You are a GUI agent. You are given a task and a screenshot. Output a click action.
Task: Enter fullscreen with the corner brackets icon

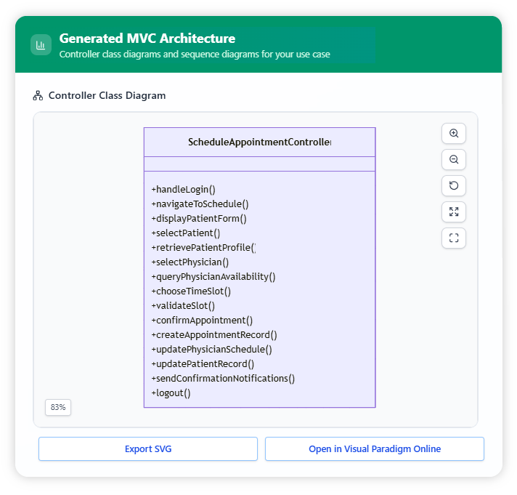click(454, 238)
